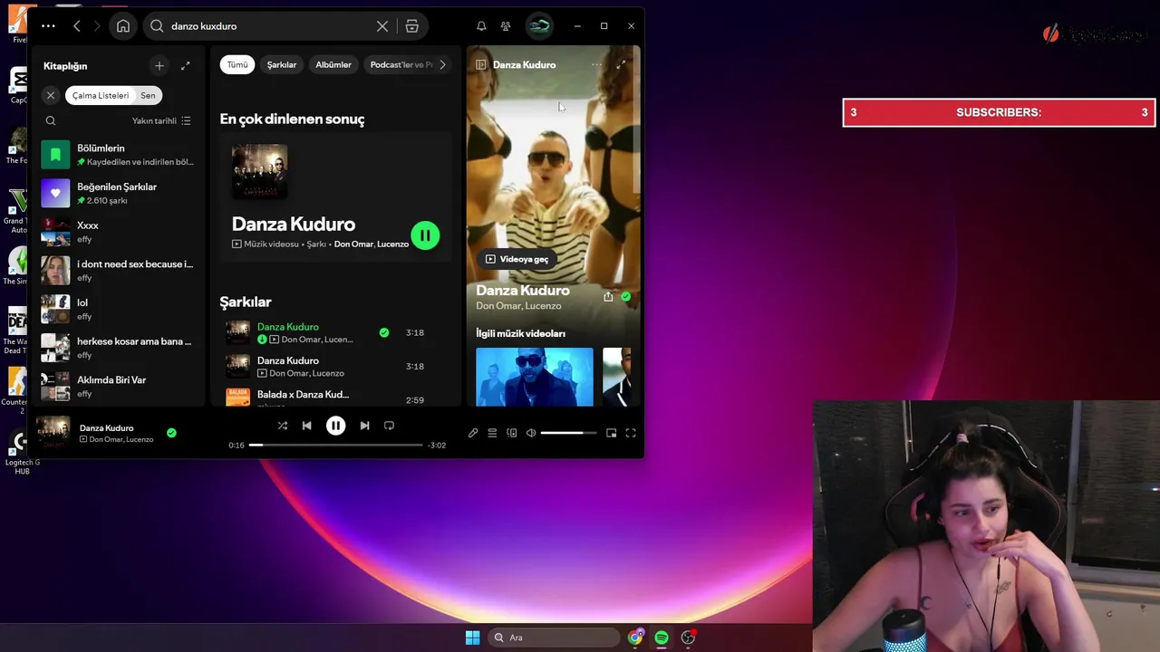This screenshot has height=652, width=1160.
Task: Pause playback in the bottom bar
Action: click(335, 426)
